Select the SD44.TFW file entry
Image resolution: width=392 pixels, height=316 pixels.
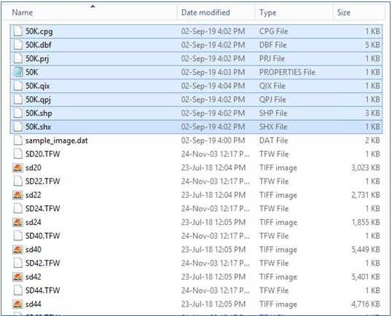(43, 291)
